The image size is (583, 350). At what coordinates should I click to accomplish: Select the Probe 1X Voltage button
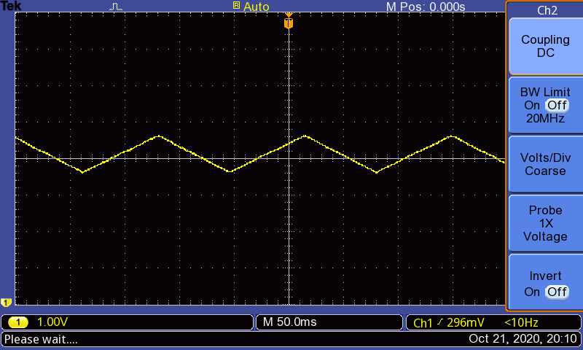pos(545,223)
